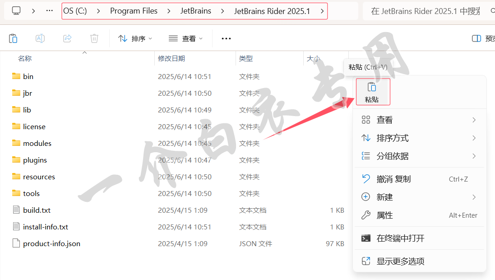Select the tools folder icon

(x=16, y=193)
